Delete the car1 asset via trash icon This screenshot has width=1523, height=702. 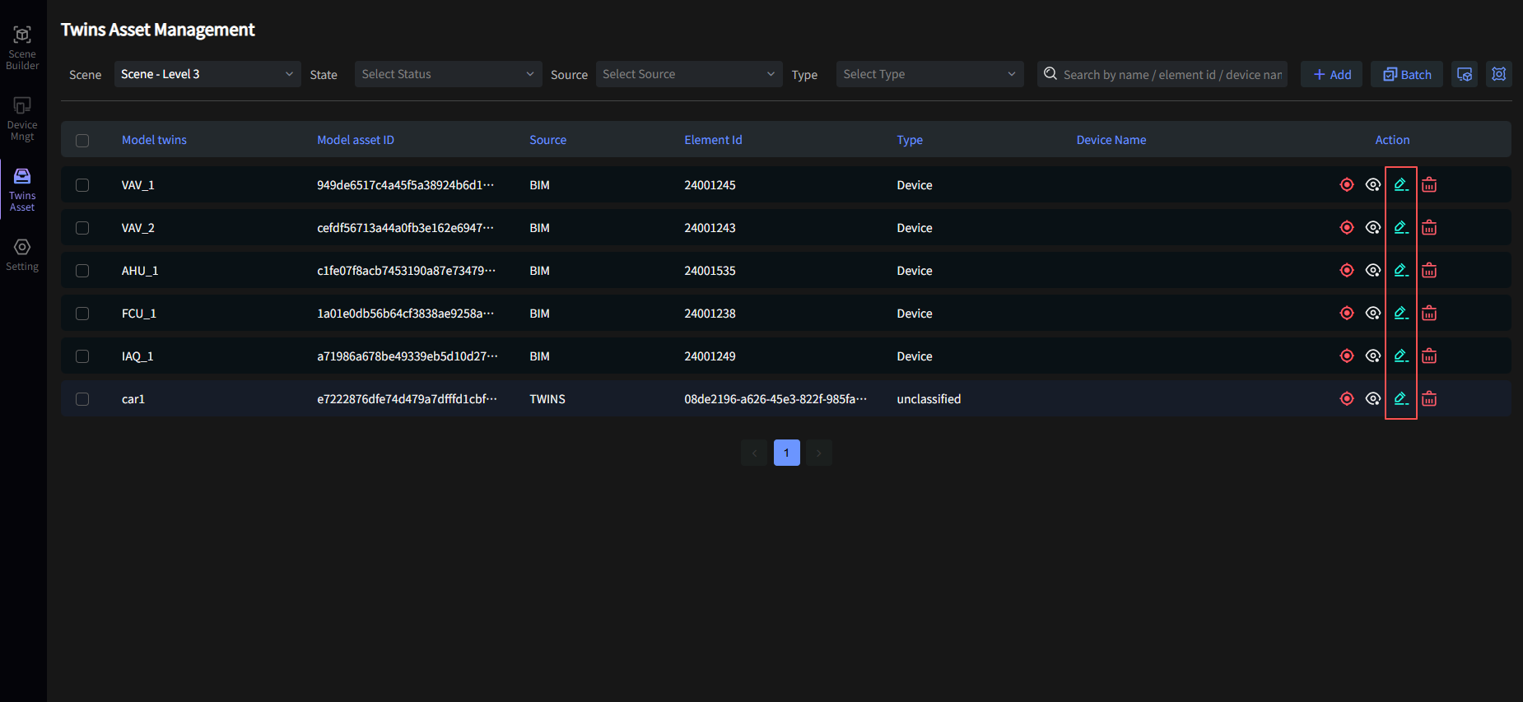tap(1429, 399)
